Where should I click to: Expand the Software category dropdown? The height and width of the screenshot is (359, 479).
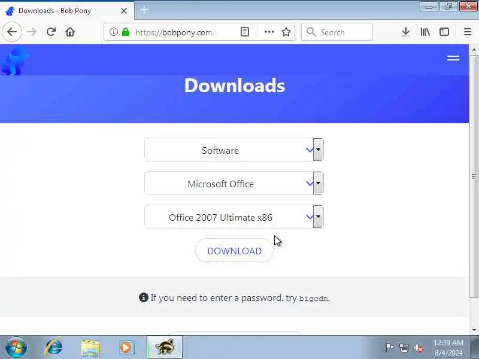pos(234,150)
